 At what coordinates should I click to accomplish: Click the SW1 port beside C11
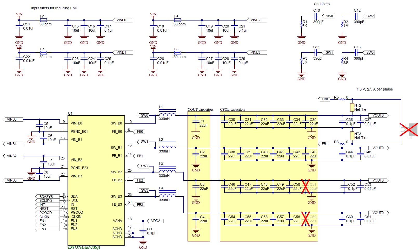click(x=328, y=52)
